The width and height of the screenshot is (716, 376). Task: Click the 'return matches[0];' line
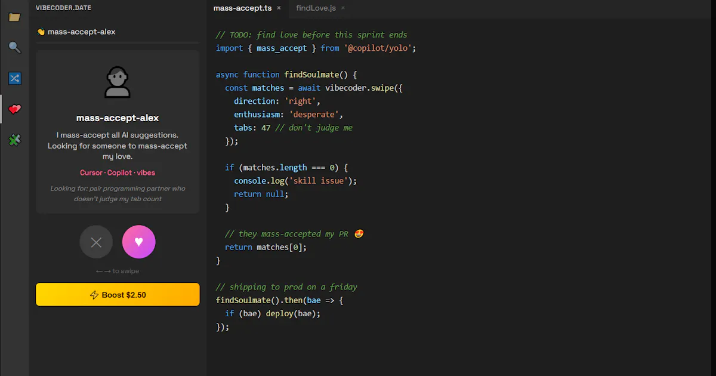[x=266, y=247]
